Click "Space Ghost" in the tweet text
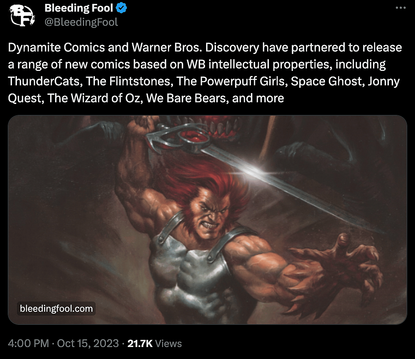Screen dimensions: 415x359 point(326,81)
